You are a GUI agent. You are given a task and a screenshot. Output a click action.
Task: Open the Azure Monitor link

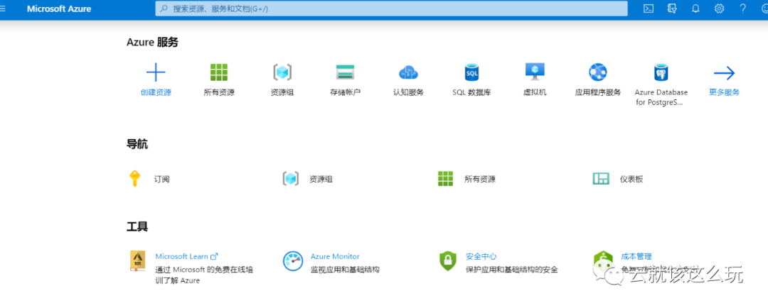click(x=335, y=256)
